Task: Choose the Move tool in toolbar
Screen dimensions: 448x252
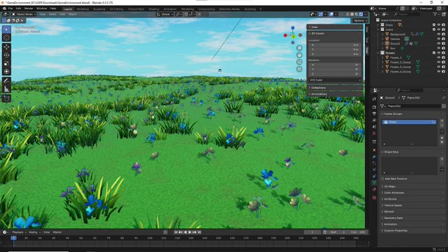Action: tap(7, 47)
